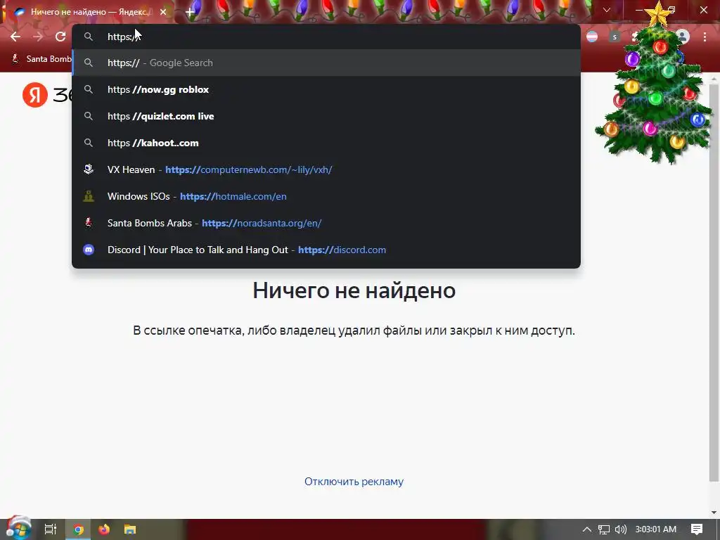The width and height of the screenshot is (720, 540).
Task: Open the Windows Start button with Santa hat
Action: [18, 529]
